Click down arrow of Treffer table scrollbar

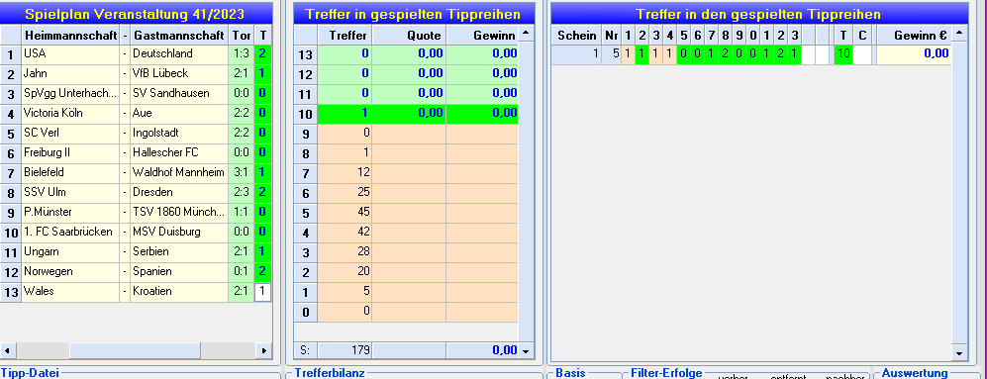[527, 350]
